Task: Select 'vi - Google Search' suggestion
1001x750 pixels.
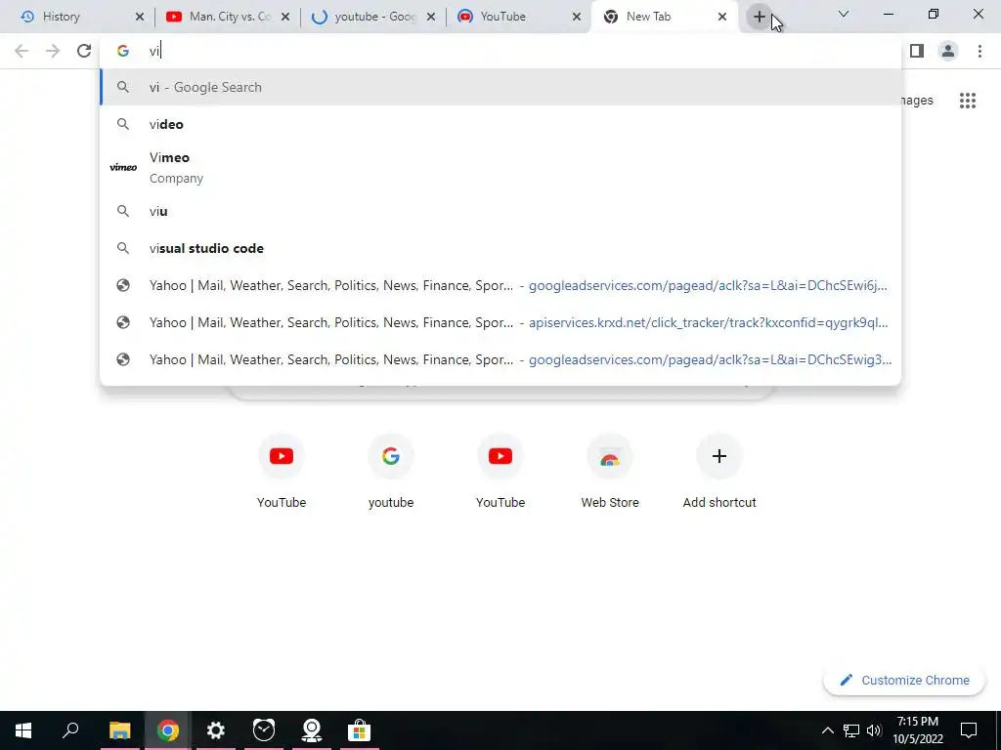Action: [x=500, y=87]
